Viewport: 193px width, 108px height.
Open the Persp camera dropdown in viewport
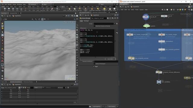66,22
